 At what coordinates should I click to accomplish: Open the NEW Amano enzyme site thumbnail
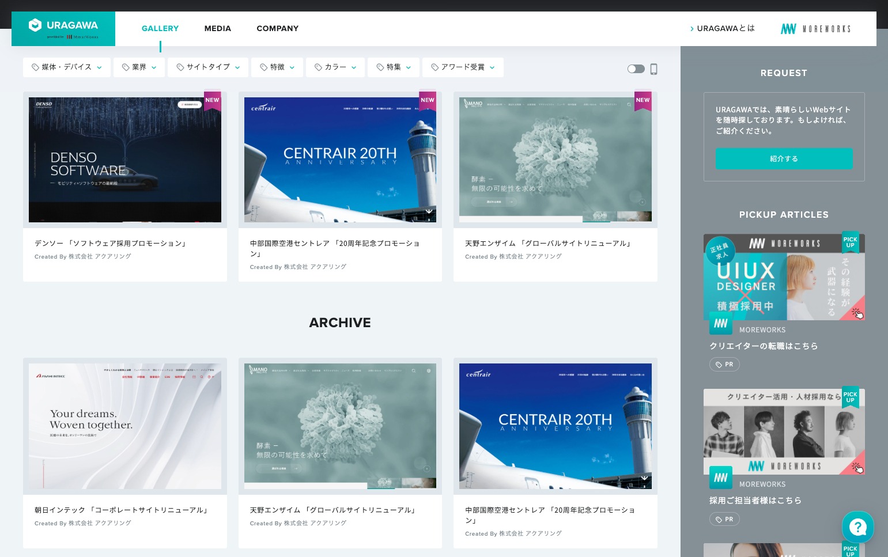(556, 160)
